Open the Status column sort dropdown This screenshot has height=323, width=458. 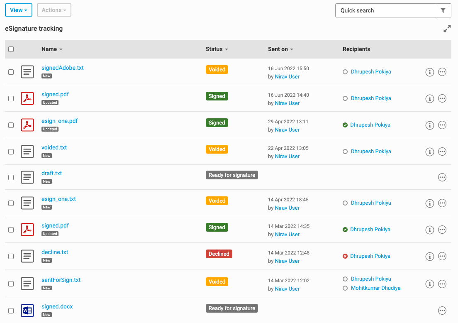point(217,49)
